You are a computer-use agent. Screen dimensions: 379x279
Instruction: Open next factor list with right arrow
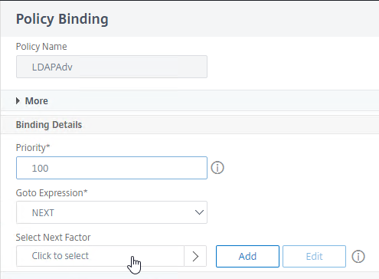pyautogui.click(x=195, y=256)
